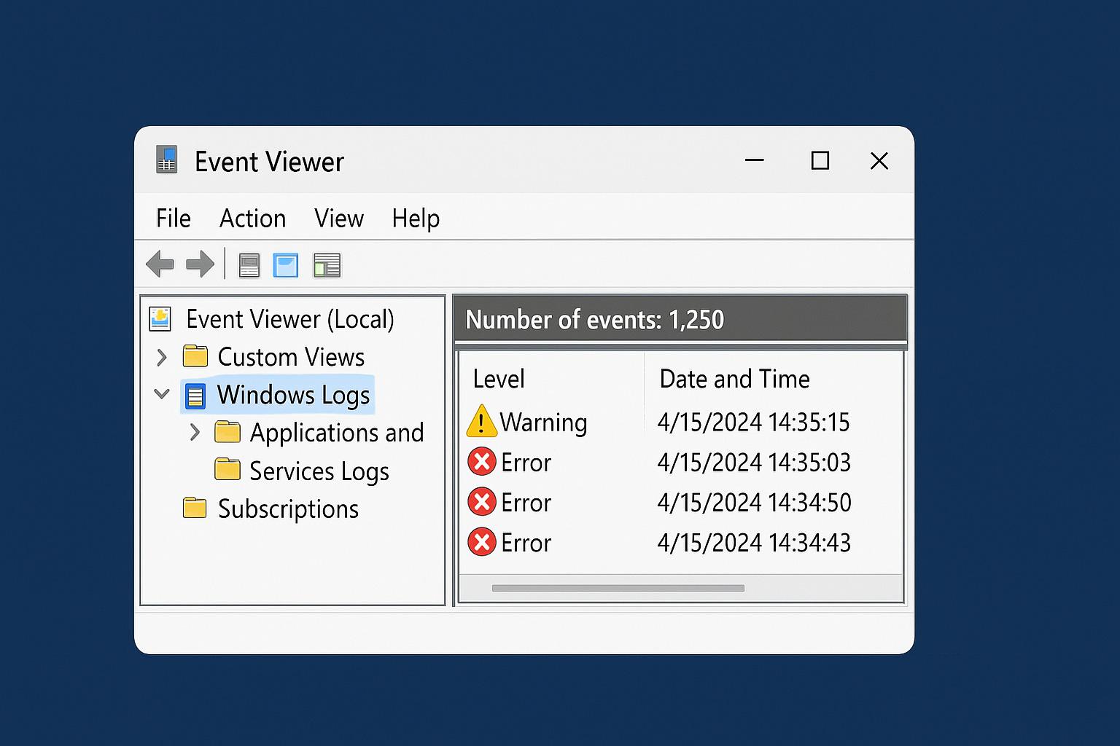Click the highlighted properties toolbar icon
This screenshot has height=746, width=1120.
[x=285, y=264]
